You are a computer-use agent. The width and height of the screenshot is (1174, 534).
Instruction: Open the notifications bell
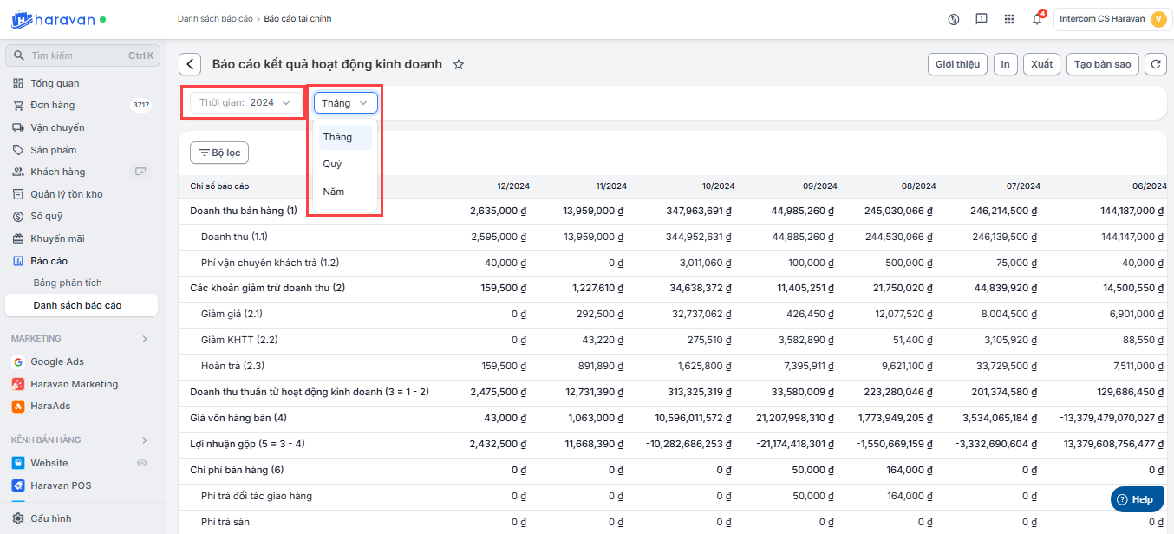pos(1037,19)
